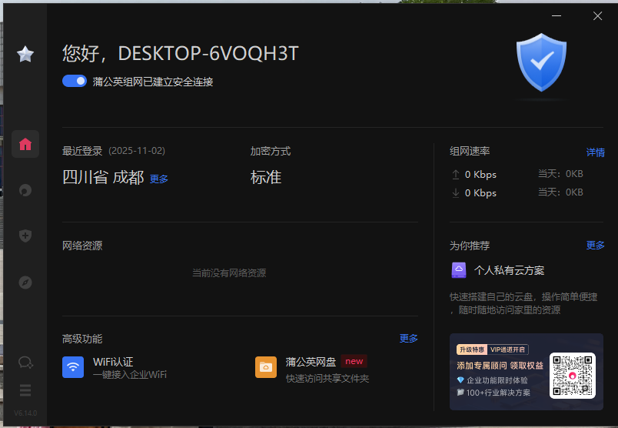
Task: Click 更多 beside 为你推荐
Action: click(595, 245)
